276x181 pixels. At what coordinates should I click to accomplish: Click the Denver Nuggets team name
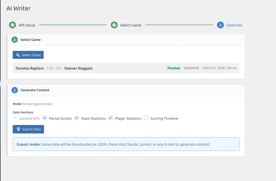click(78, 68)
